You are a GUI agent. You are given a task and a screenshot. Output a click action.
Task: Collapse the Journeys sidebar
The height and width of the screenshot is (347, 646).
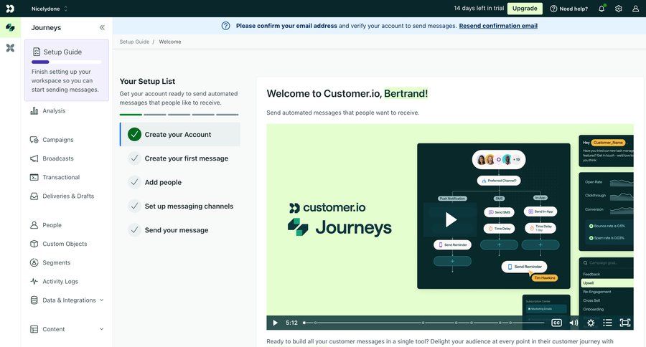tap(102, 27)
